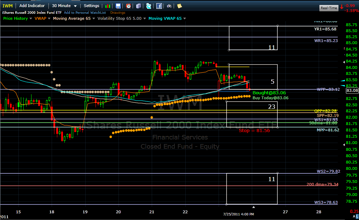
Task: Click the 200 dma=79.34 label
Action: click(322, 184)
